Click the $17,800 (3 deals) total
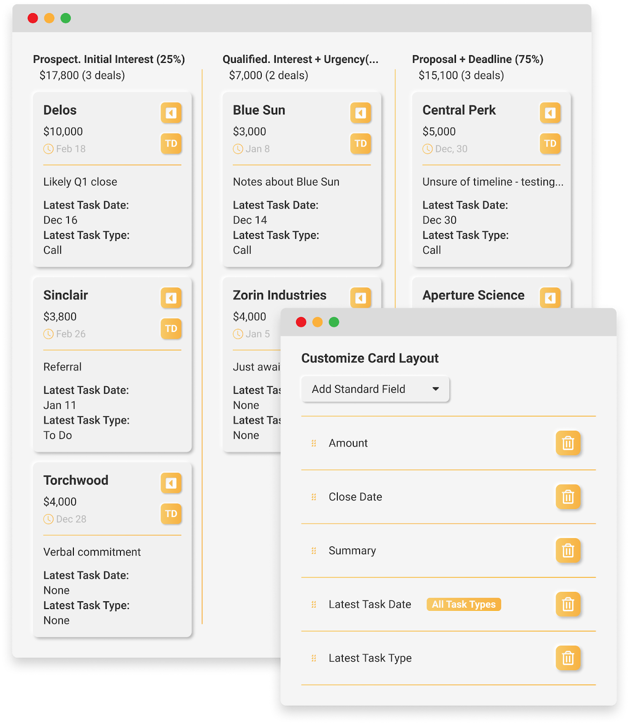Viewport: 629px width, 724px height. point(82,75)
